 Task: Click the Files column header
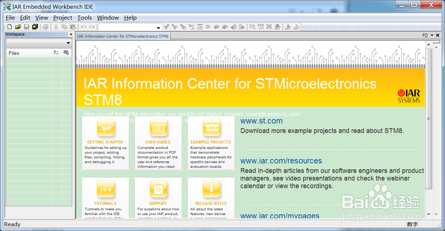point(29,53)
